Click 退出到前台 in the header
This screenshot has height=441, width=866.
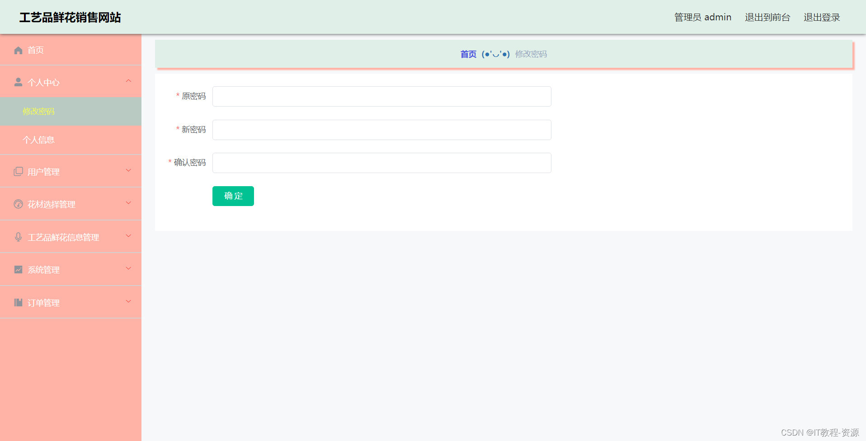coord(767,17)
